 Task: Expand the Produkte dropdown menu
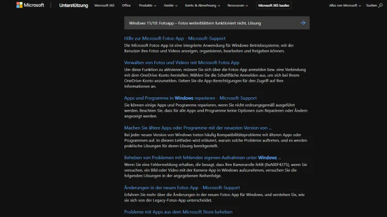[147, 5]
